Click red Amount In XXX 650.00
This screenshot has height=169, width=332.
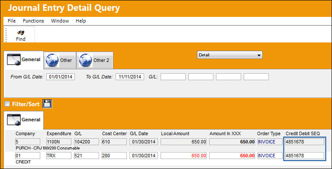point(232,156)
